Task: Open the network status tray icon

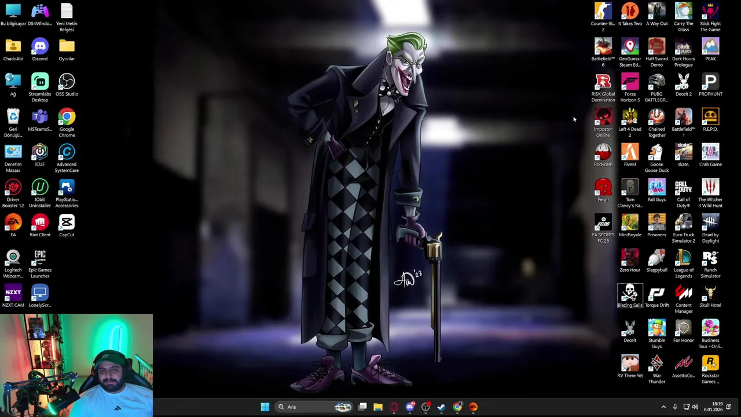Action: tap(686, 407)
